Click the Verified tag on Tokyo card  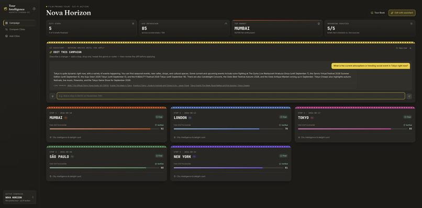coord(408,125)
